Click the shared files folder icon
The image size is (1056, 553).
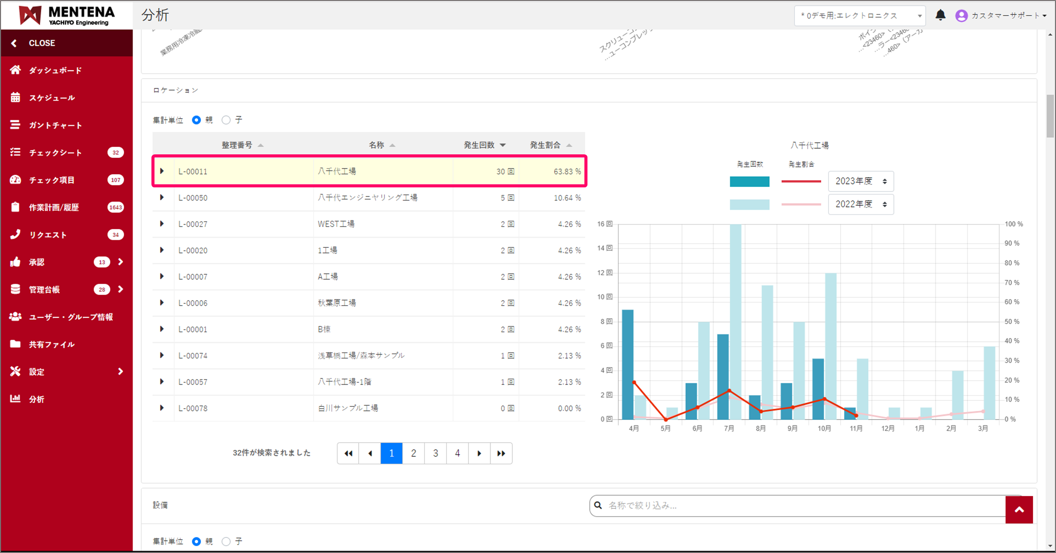pyautogui.click(x=16, y=344)
